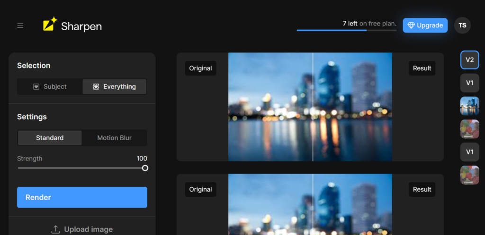Click the comparison divider in first image
This screenshot has width=485, height=235.
coord(313,107)
